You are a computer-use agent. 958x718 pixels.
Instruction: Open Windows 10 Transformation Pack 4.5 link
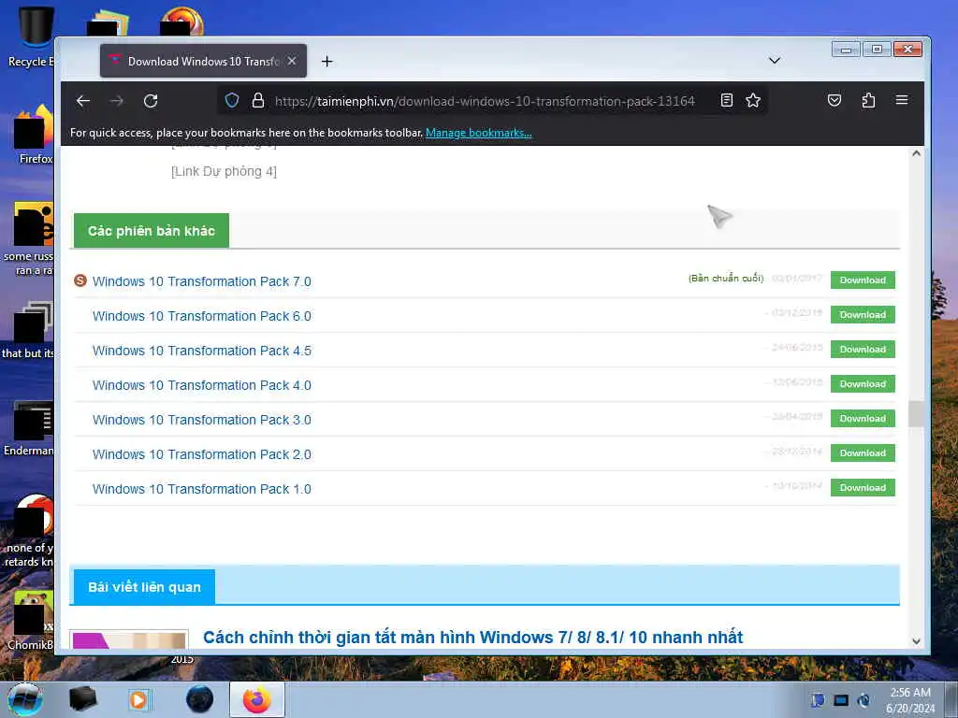click(x=202, y=352)
